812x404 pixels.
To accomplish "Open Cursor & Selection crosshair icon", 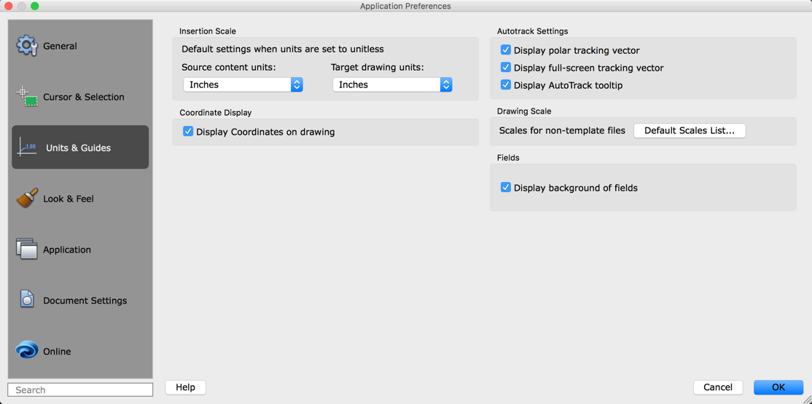I will [x=27, y=96].
